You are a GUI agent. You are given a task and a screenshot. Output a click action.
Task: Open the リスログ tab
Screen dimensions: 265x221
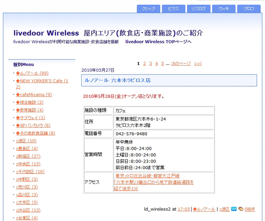click(199, 9)
